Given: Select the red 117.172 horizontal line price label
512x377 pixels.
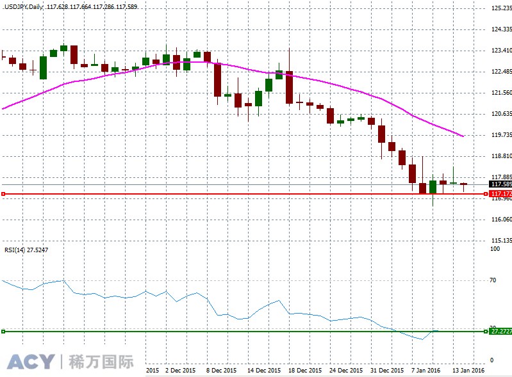Looking at the screenshot, I should pyautogui.click(x=500, y=194).
